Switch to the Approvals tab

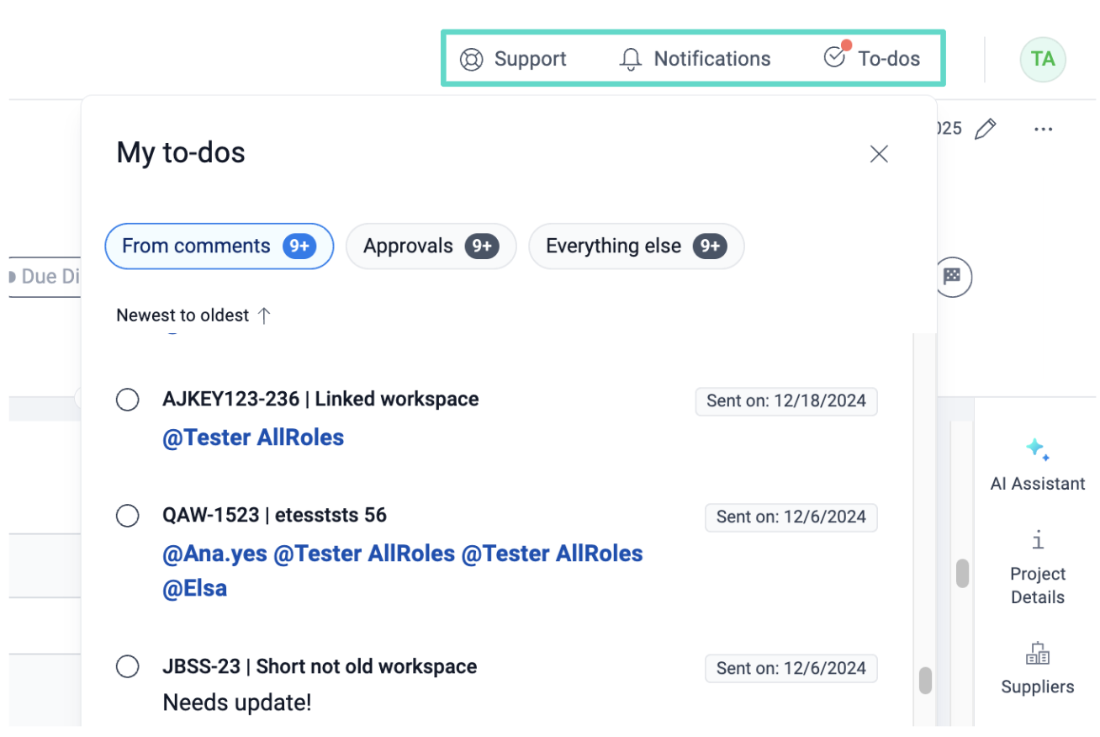[431, 247]
